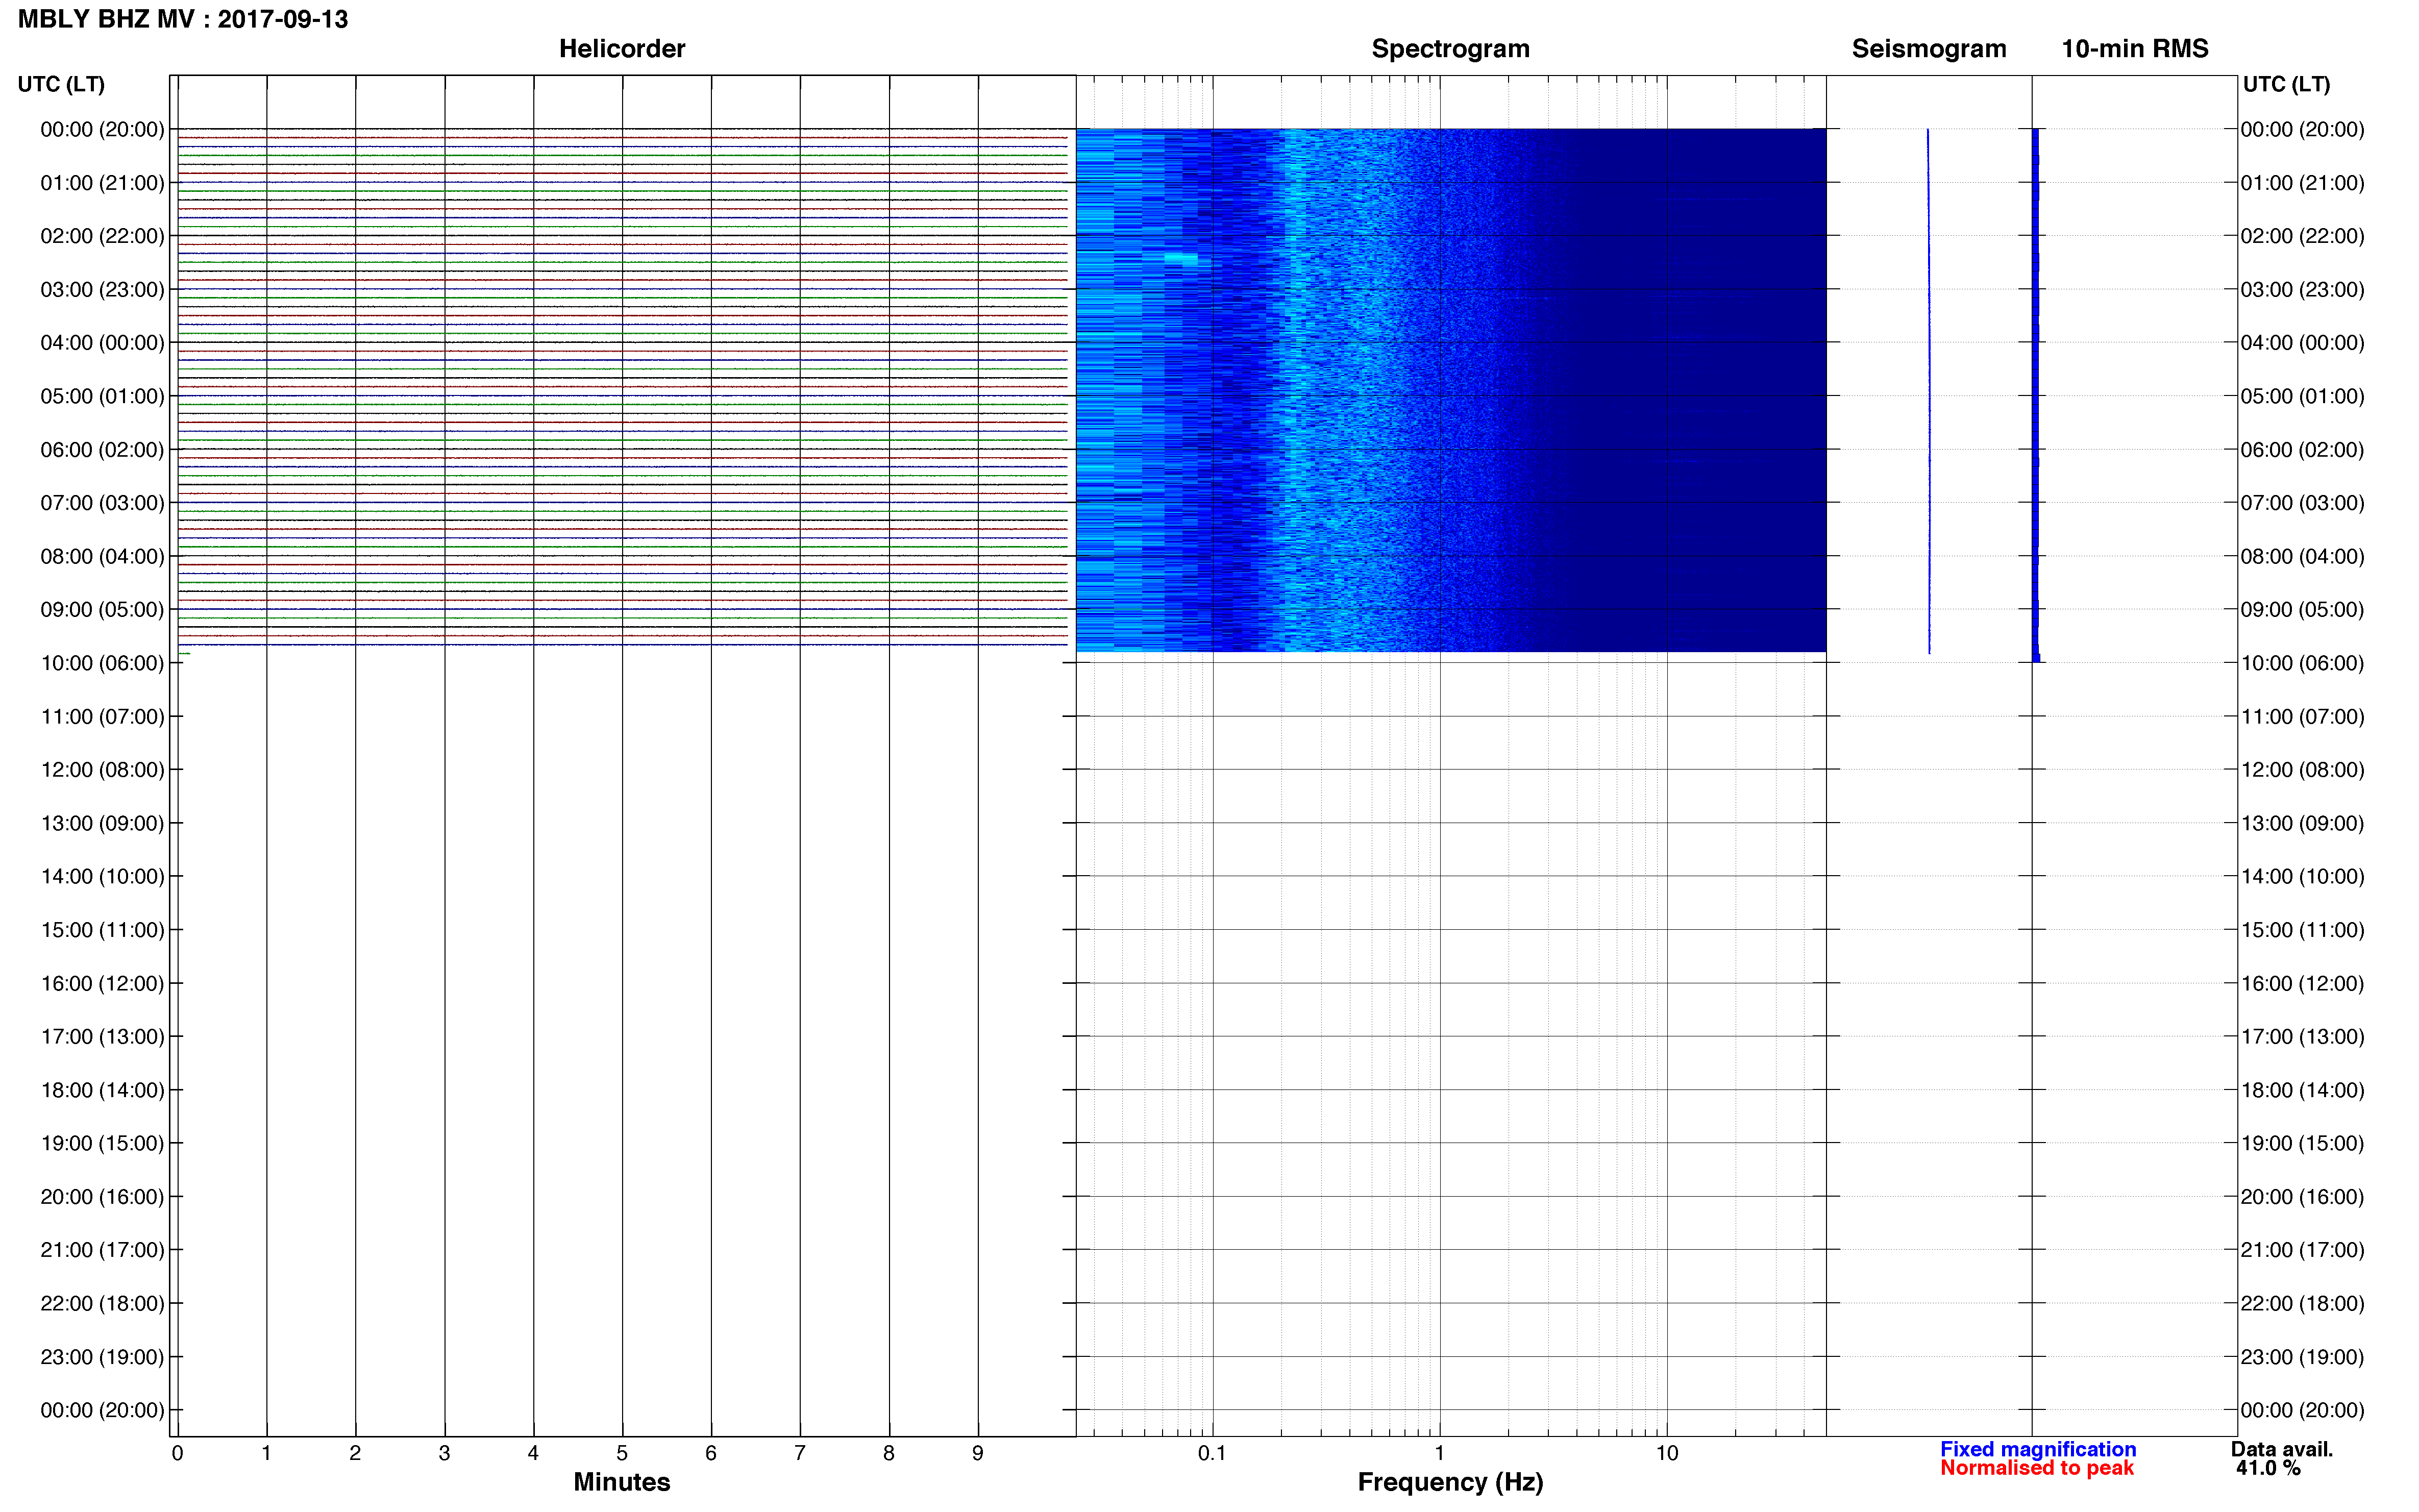This screenshot has height=1512, width=2419.
Task: Click "08:00 (04:00)" on the left time axis
Action: (x=102, y=556)
